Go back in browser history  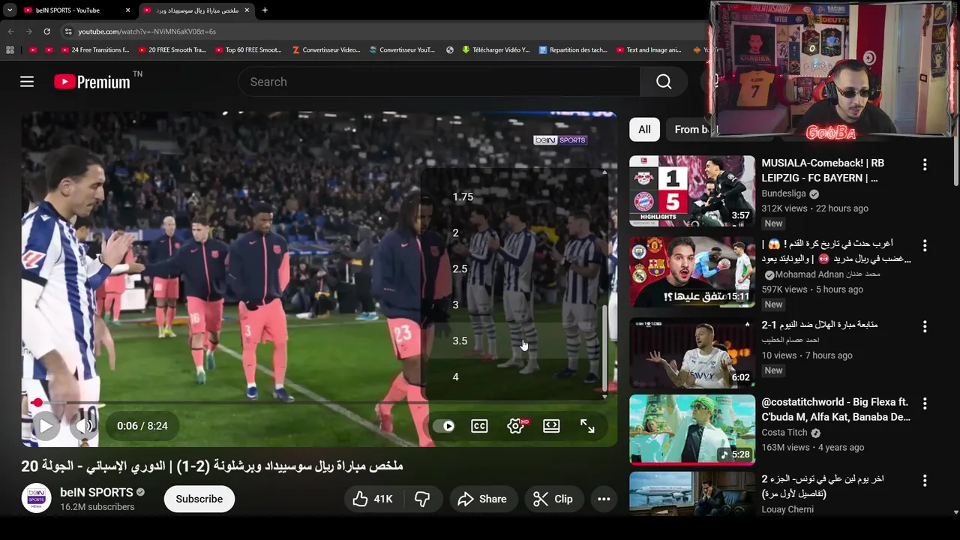[10, 31]
